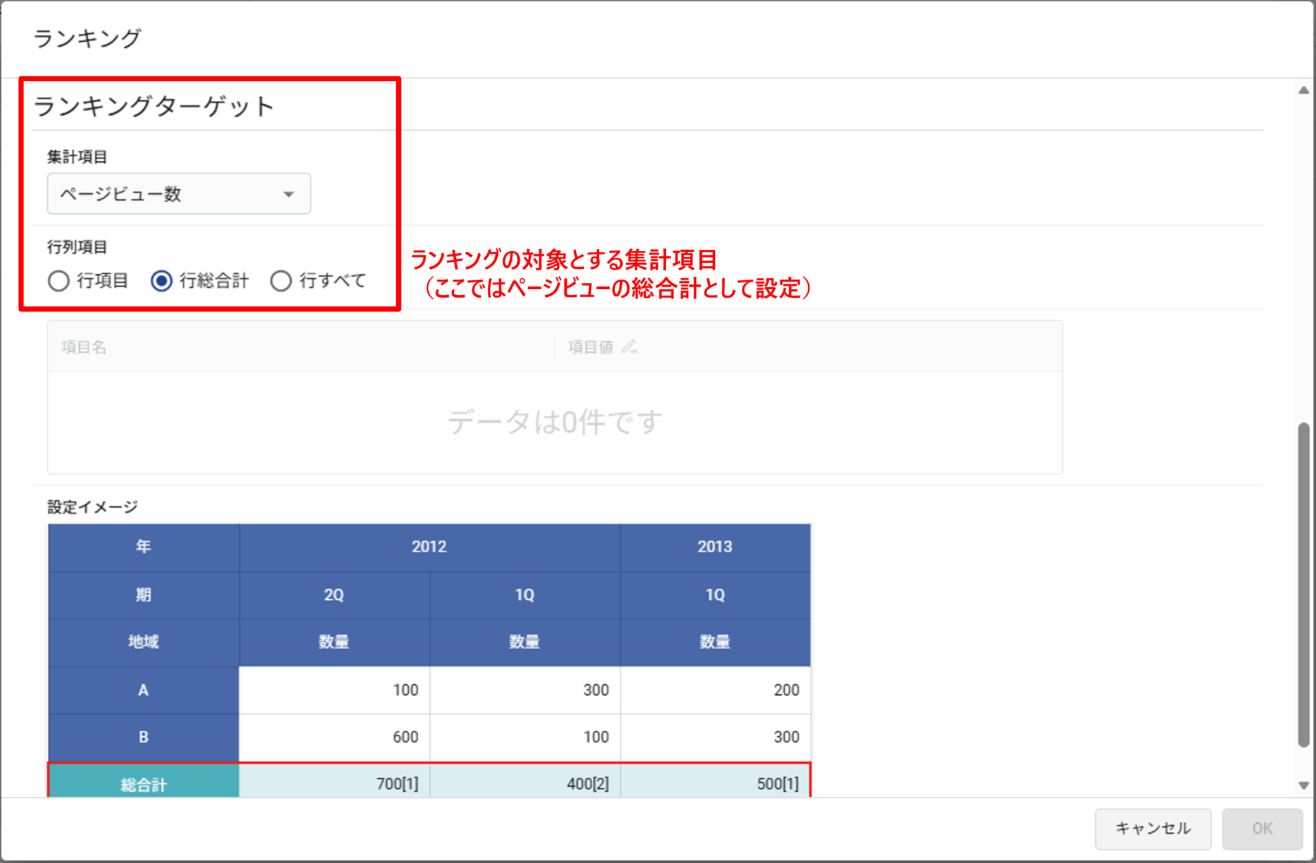The width and height of the screenshot is (1316, 863).
Task: Click row header B in preview table
Action: point(143,737)
